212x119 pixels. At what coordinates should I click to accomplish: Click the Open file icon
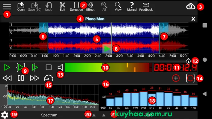click(x=21, y=7)
